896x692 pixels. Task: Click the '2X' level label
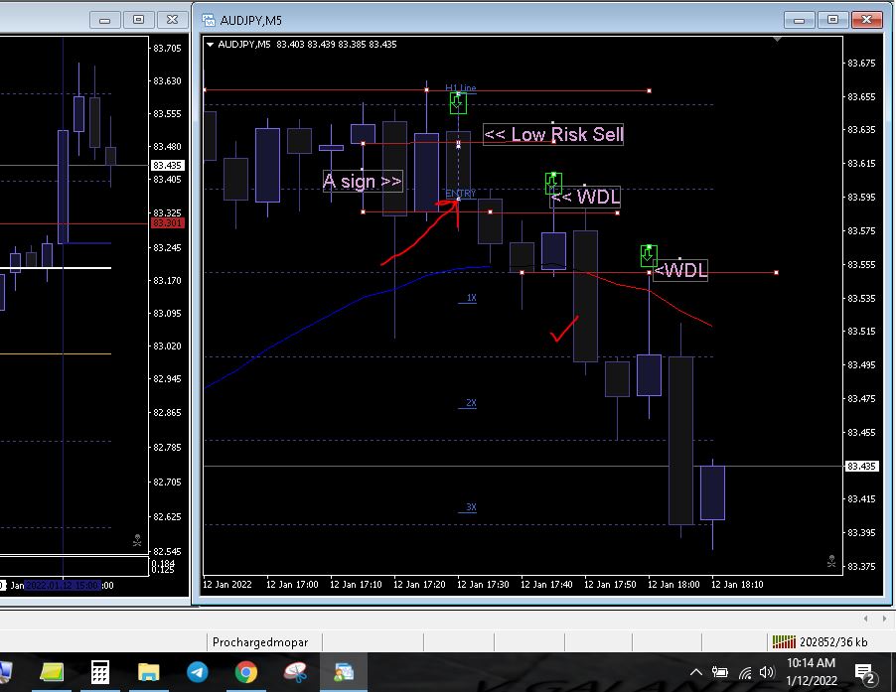471,403
